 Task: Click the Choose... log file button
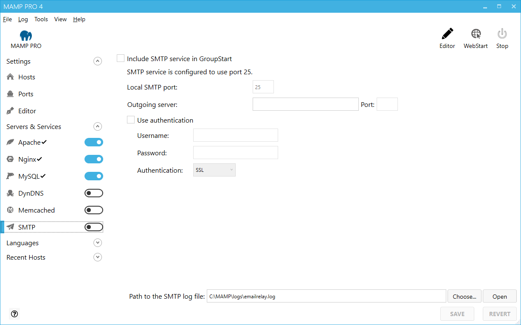pos(465,296)
